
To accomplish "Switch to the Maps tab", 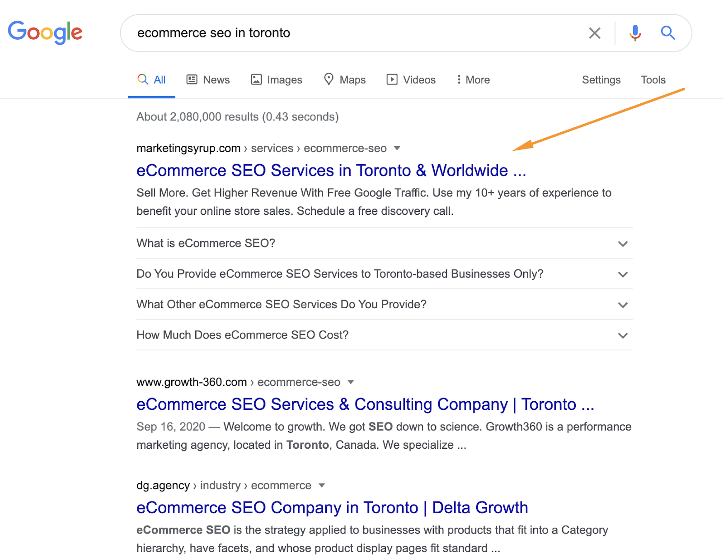I will tap(345, 80).
